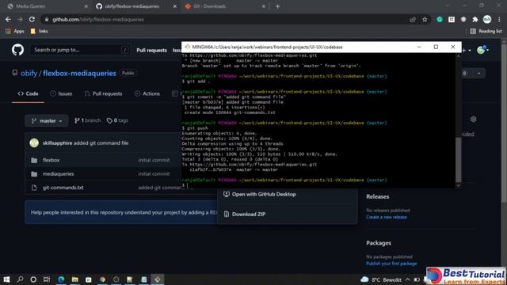Click the browser forward arrow
Screen dimensions: 507x285
tap(20, 20)
